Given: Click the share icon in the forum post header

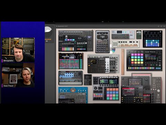Looking at the screenshot, I should tap(158, 26).
